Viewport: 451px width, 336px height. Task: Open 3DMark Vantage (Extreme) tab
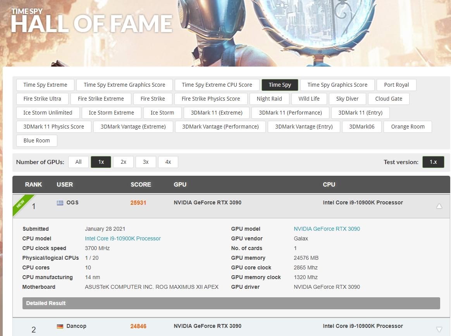coord(133,127)
